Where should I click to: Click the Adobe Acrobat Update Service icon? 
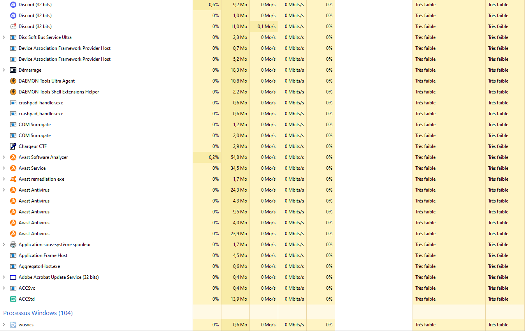coord(13,277)
